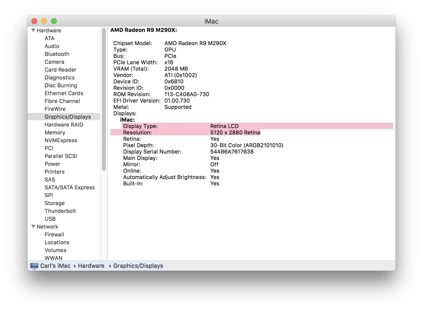
Task: Open the Bluetooth hardware entry
Action: (x=57, y=54)
